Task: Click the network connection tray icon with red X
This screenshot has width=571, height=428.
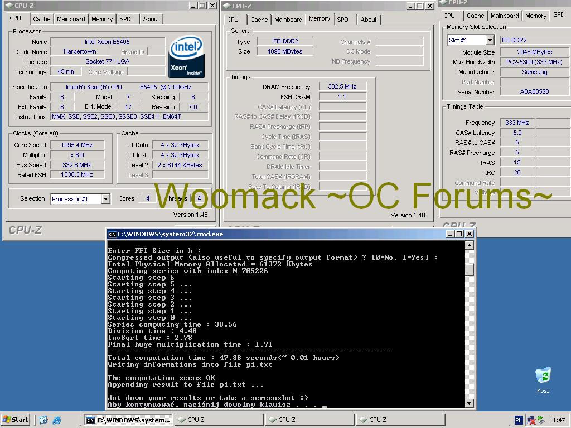Action: pos(531,420)
